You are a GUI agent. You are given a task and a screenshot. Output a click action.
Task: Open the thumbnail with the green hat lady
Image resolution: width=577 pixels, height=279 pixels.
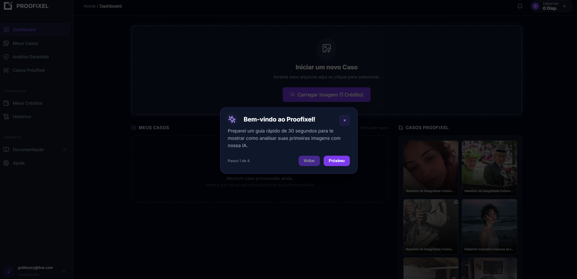click(489, 168)
